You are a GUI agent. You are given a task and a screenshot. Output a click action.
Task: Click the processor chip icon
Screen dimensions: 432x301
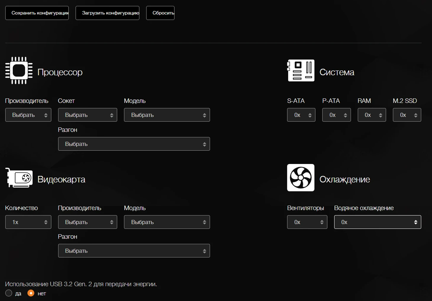coord(19,70)
